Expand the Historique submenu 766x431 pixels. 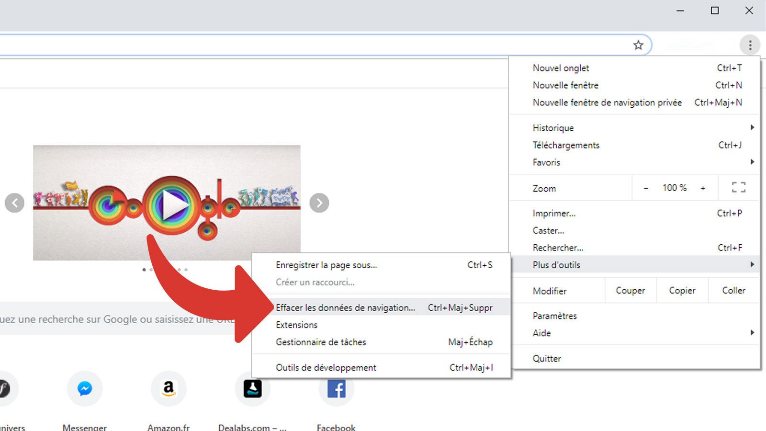click(622, 128)
